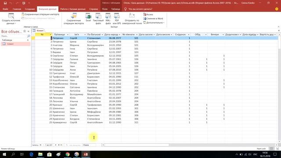Screen dimensions: 281x158
Task: Click the record number box '1 из 201'
Action: click(49, 145)
